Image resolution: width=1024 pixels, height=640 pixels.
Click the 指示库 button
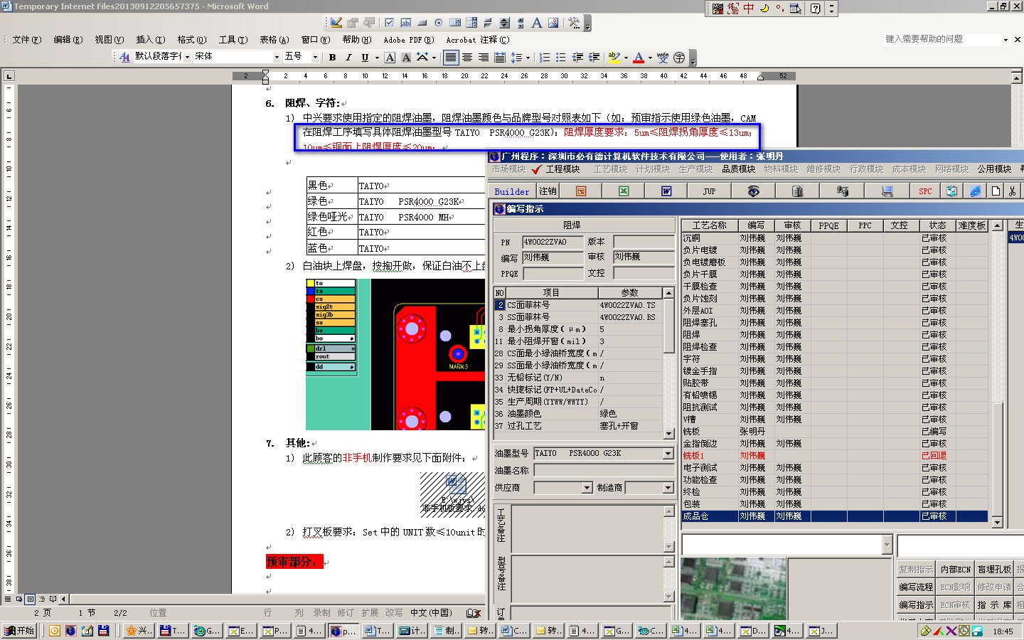coord(994,605)
